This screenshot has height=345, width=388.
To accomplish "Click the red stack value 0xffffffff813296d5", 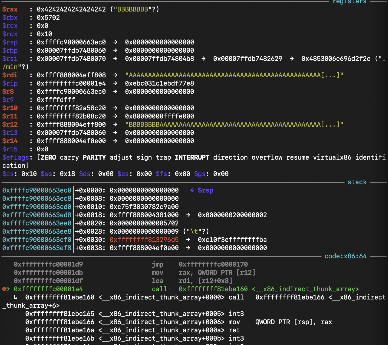I will point(144,239).
